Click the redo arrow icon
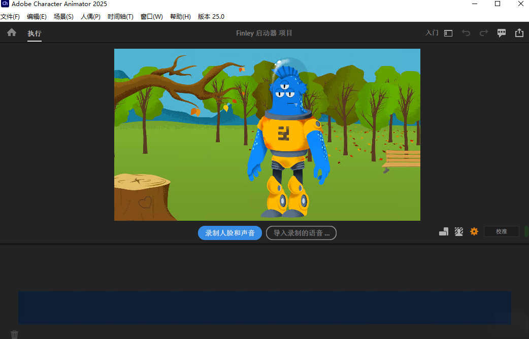 pos(484,32)
